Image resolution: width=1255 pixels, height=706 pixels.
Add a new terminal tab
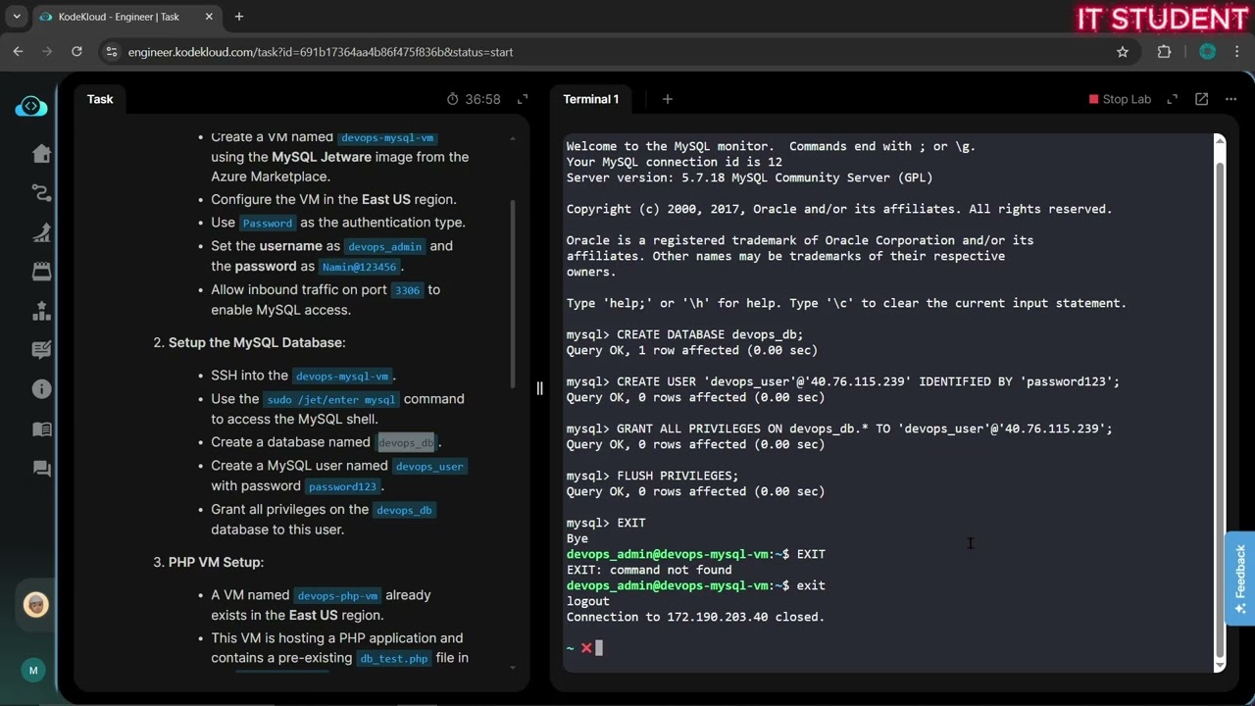click(667, 99)
